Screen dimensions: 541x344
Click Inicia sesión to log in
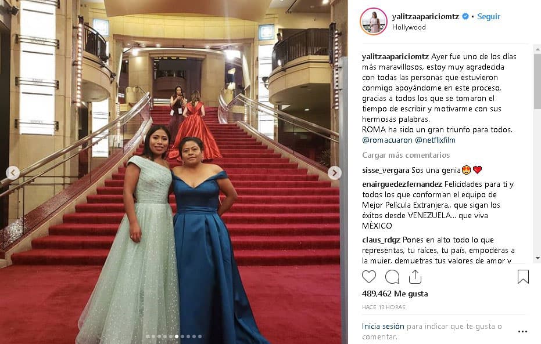click(x=383, y=326)
